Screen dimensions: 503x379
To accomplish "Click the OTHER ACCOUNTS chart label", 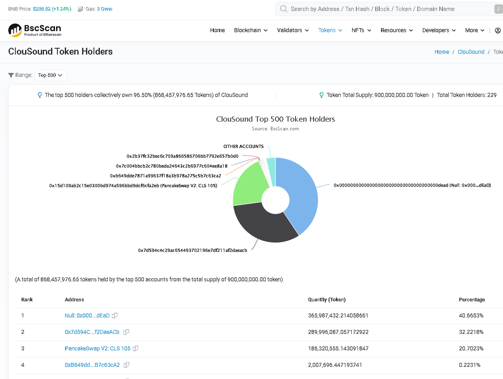I will [x=244, y=146].
